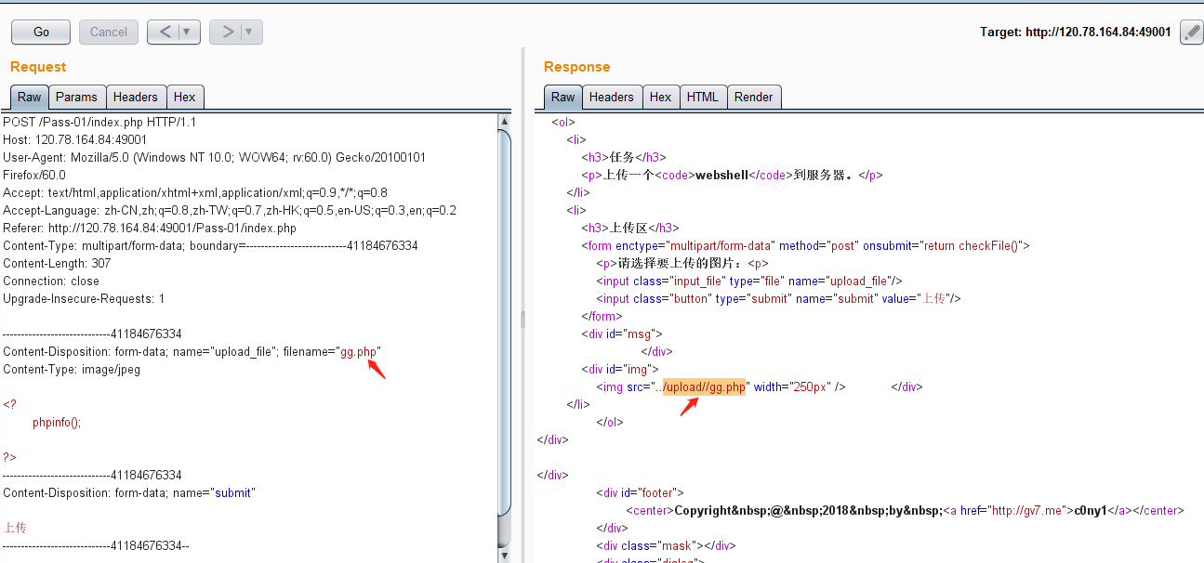1204x563 pixels.
Task: Click the div id="msg" line
Action: point(622,334)
